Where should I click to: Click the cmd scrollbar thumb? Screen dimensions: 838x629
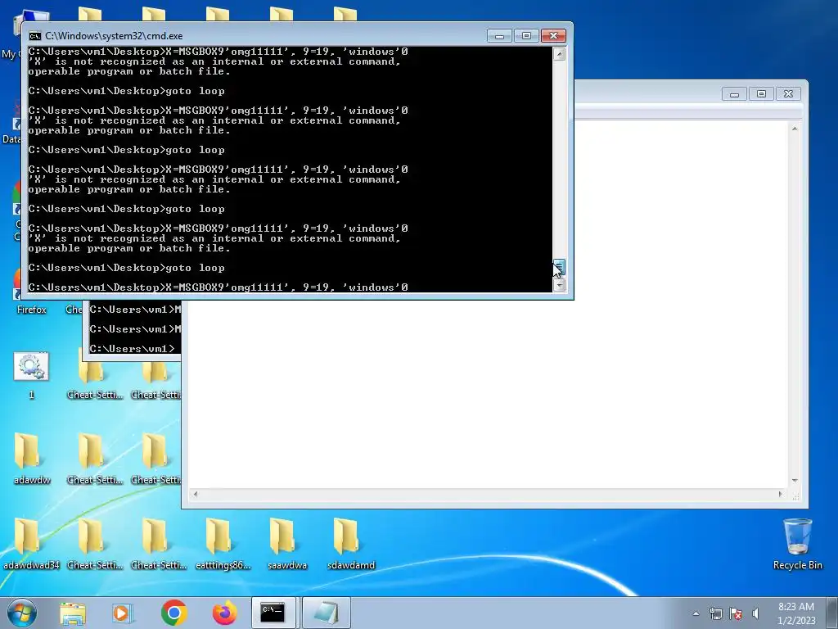(559, 267)
